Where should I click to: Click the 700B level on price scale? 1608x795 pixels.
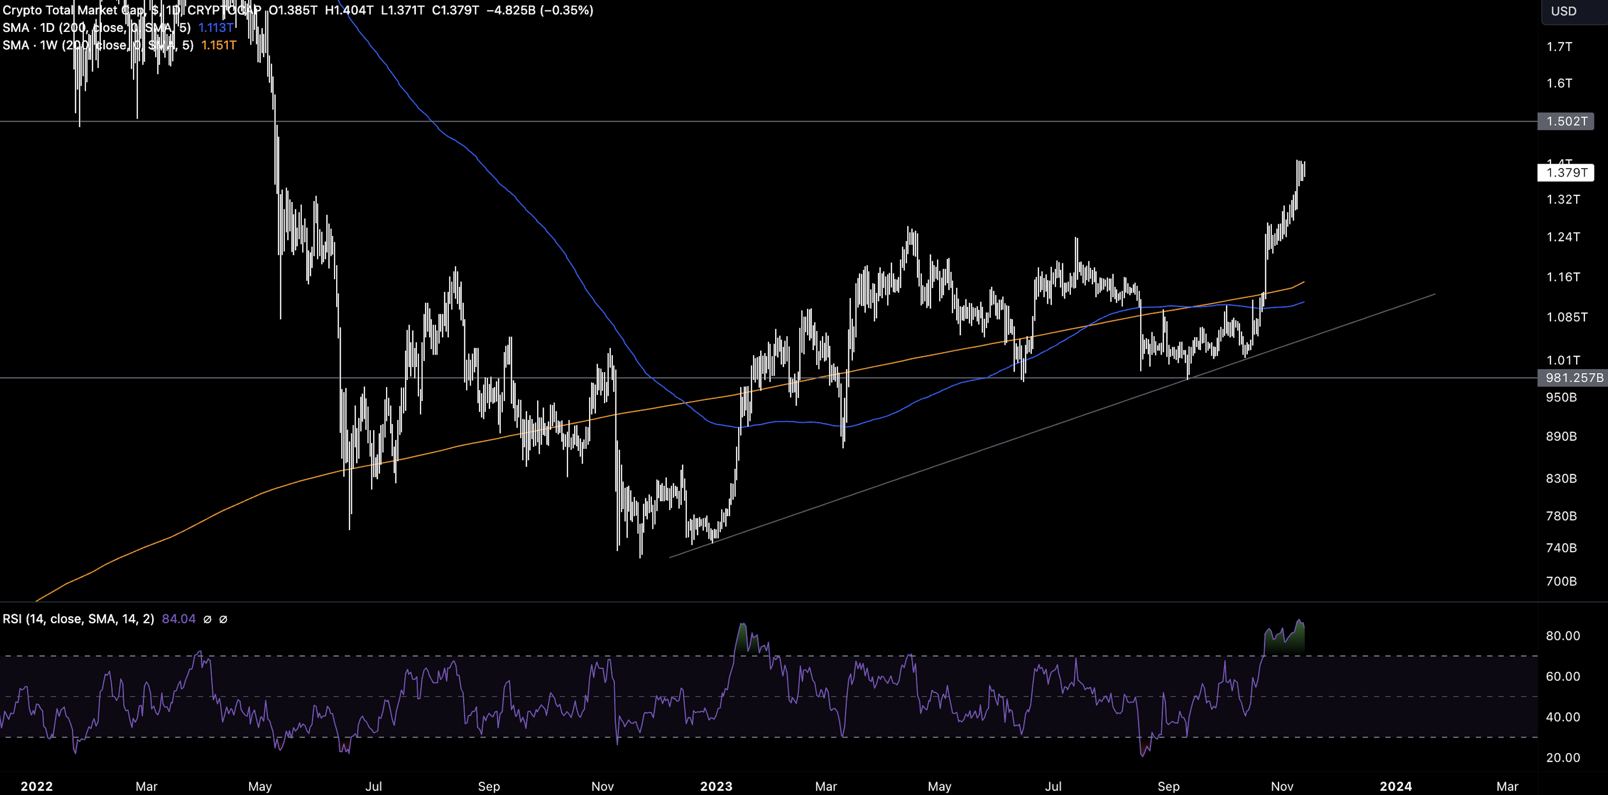1561,581
